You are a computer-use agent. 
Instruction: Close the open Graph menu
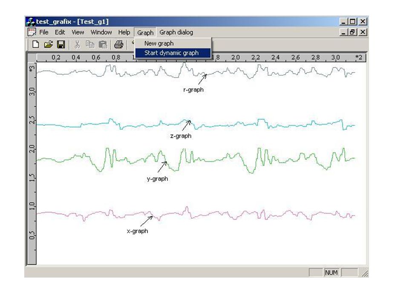(145, 32)
